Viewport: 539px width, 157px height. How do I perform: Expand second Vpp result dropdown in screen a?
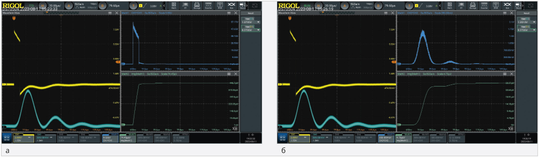[x=258, y=30]
